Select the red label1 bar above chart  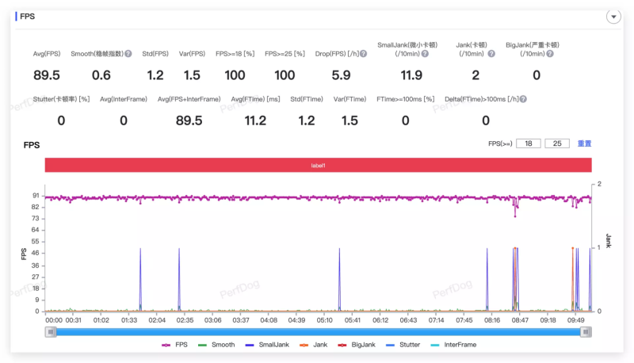click(318, 165)
